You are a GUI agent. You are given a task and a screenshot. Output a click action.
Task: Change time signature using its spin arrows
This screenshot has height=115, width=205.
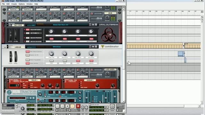coord(35,109)
